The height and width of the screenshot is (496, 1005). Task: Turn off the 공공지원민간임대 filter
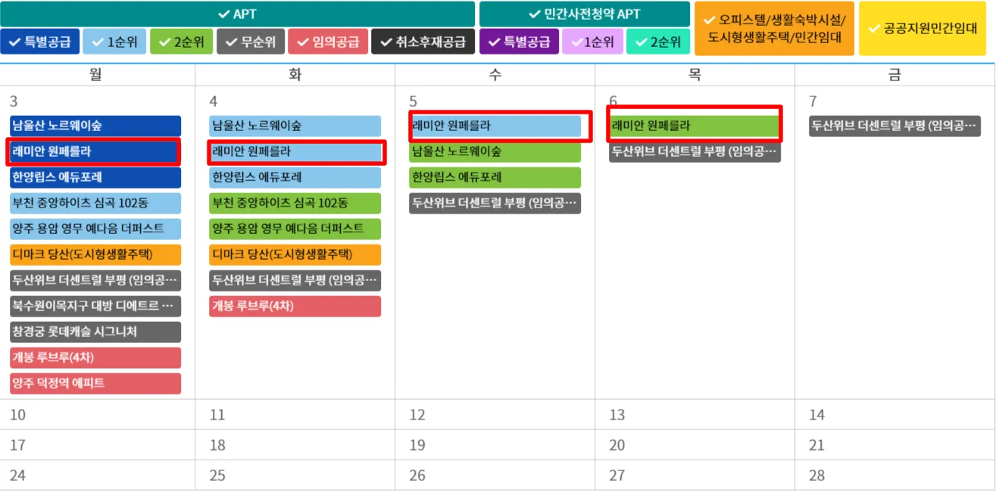click(x=922, y=28)
